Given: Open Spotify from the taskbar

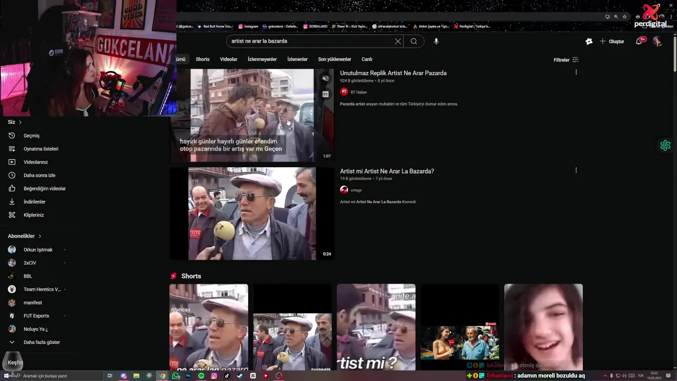Looking at the screenshot, I should click(201, 376).
